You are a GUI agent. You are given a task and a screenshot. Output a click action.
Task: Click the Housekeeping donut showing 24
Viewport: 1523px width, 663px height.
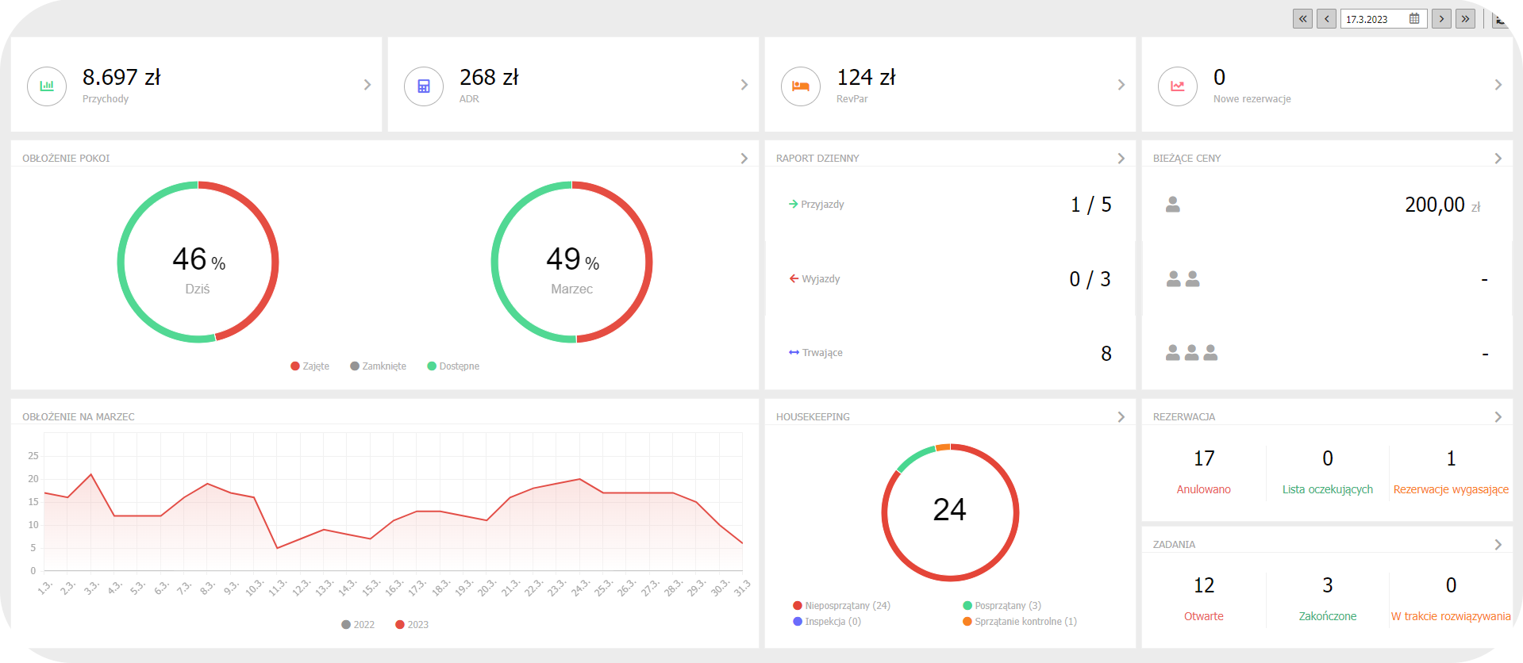tap(950, 512)
